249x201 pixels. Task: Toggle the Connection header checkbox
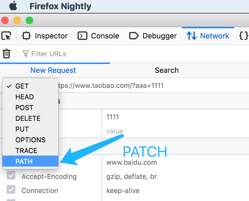[11, 189]
